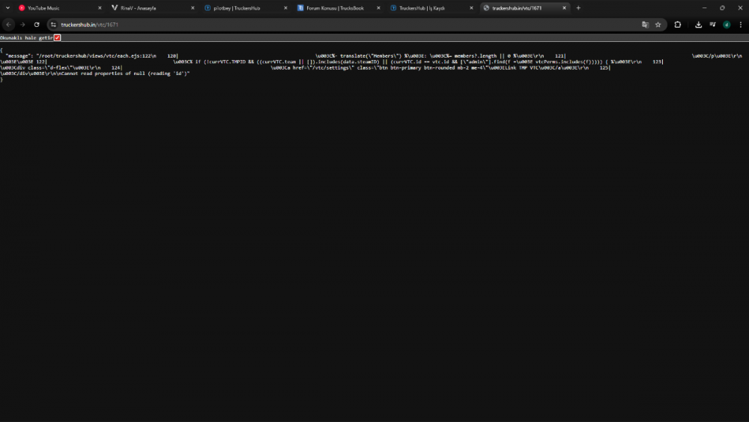Show the Downloads panel

[x=699, y=25]
